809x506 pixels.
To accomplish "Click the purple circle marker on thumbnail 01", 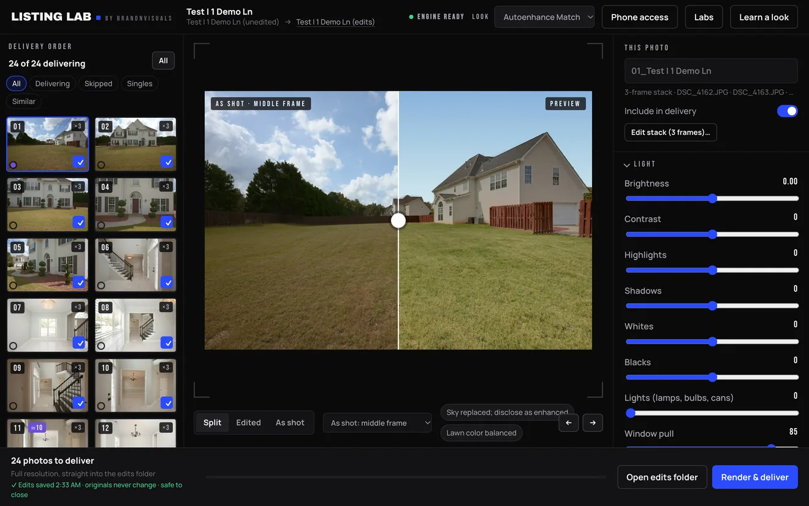I will 13,164.
